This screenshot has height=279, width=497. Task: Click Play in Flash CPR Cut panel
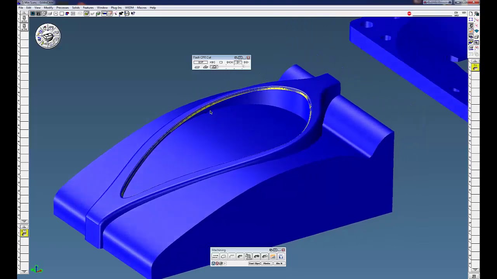(238, 62)
